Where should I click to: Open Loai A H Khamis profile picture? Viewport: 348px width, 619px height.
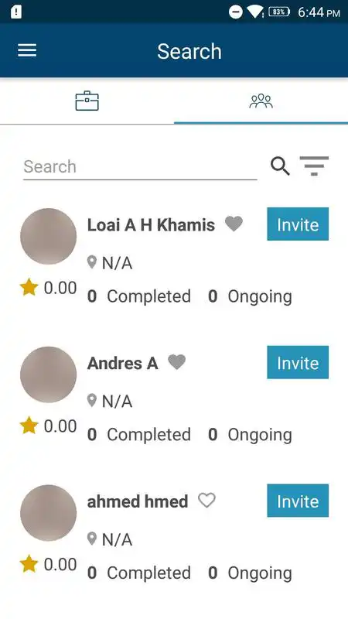[x=48, y=236]
